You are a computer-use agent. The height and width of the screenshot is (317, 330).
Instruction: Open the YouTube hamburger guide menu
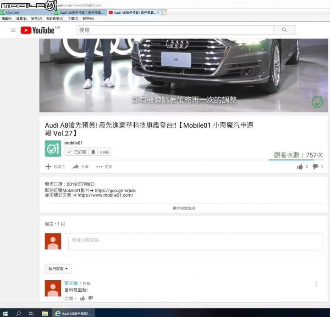13,30
